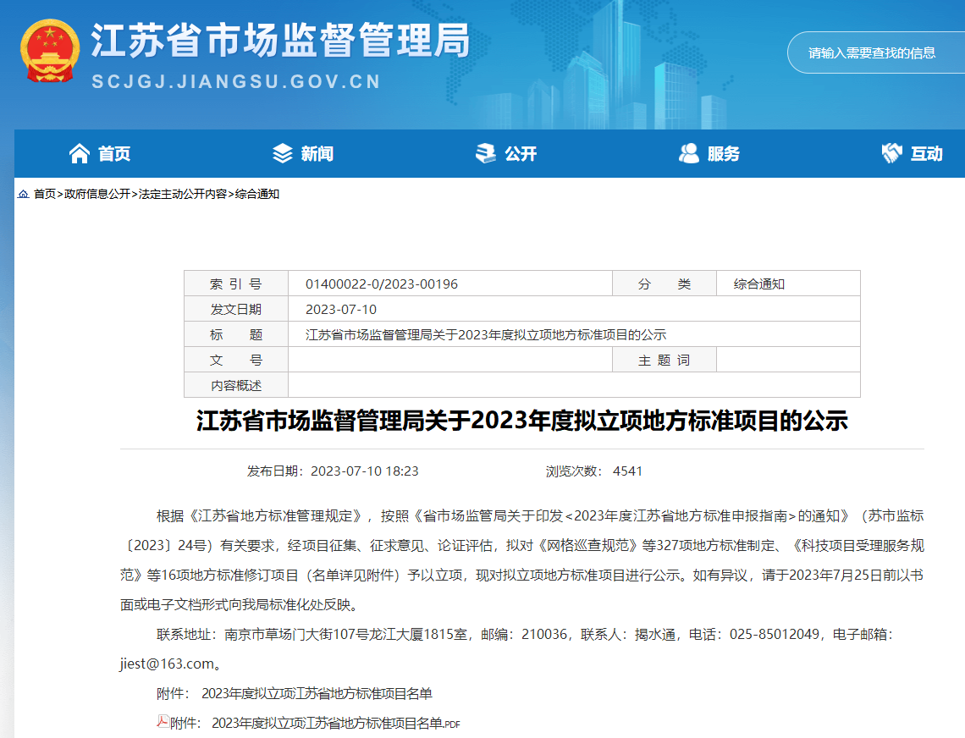Click the megaphone icon beside 互动
The height and width of the screenshot is (738, 965).
[891, 153]
